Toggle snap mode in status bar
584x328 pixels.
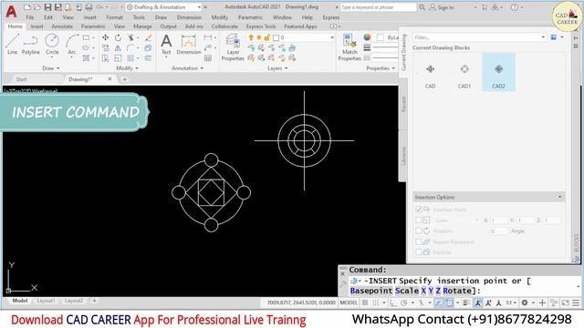coord(375,302)
